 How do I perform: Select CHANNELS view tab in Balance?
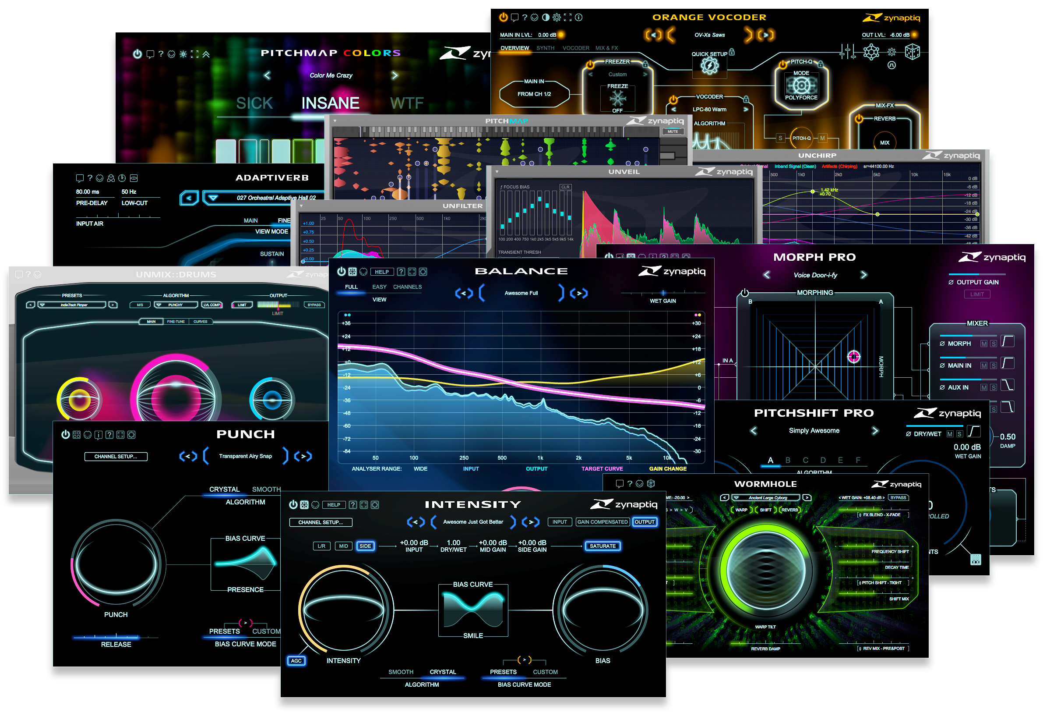point(407,287)
